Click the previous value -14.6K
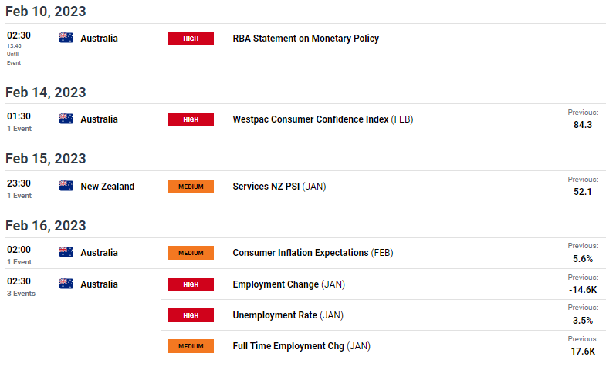The height and width of the screenshot is (370, 606). [583, 290]
